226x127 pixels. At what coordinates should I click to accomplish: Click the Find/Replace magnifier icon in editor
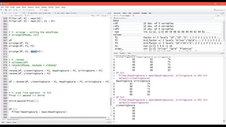pyautogui.click(x=25, y=16)
